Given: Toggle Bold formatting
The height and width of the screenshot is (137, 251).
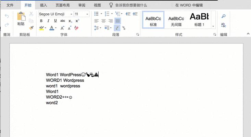Looking at the screenshot, I should tap(41, 21).
